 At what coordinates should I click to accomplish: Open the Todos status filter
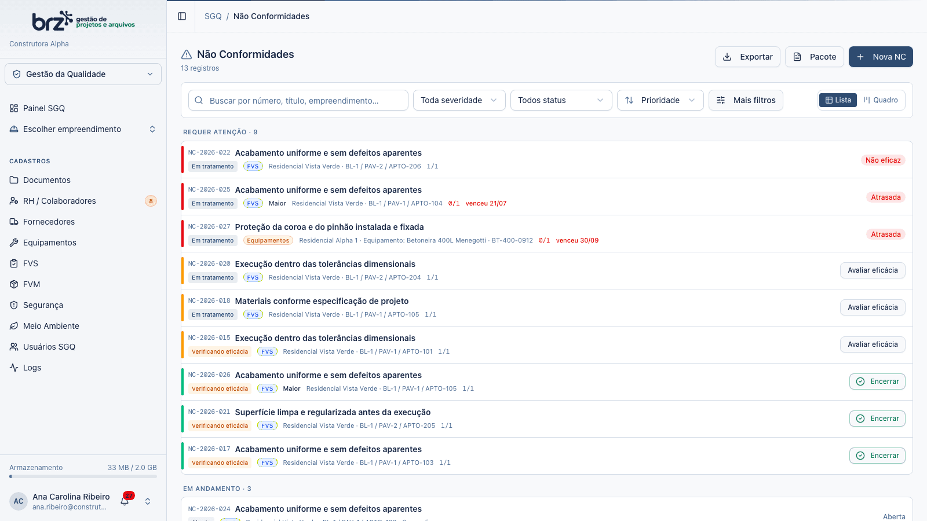[561, 100]
